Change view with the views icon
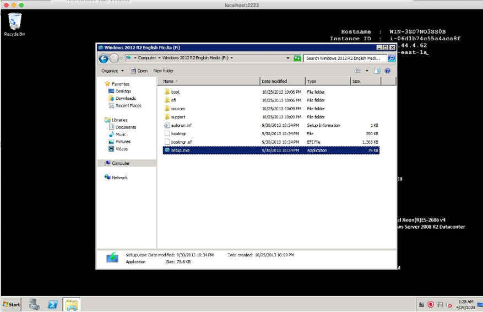This screenshot has height=312, width=483. (357, 71)
